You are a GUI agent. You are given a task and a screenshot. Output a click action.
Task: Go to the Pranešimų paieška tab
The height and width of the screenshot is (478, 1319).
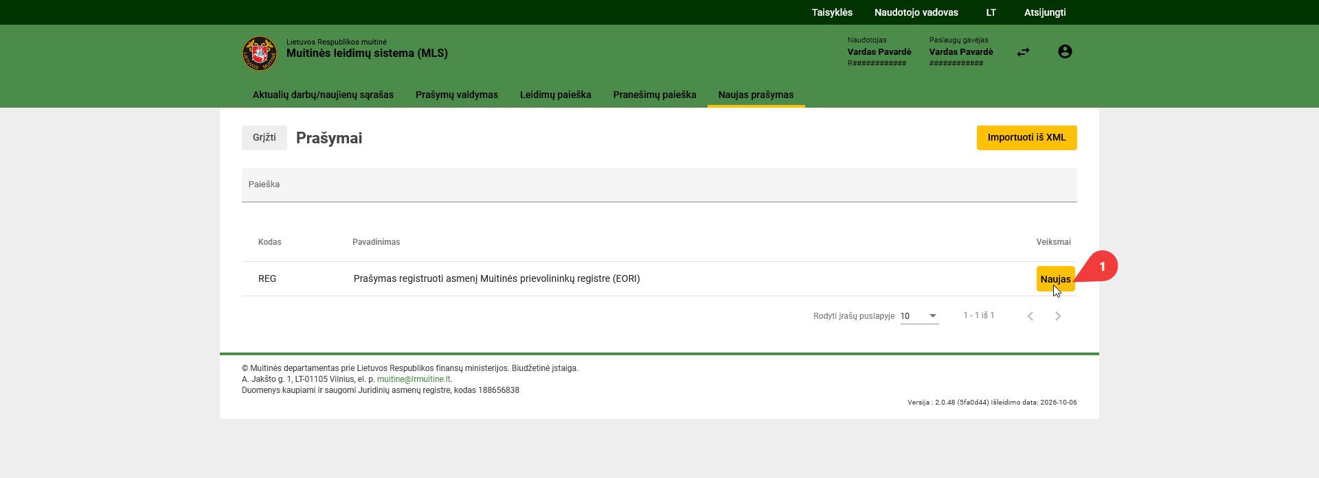(x=655, y=95)
